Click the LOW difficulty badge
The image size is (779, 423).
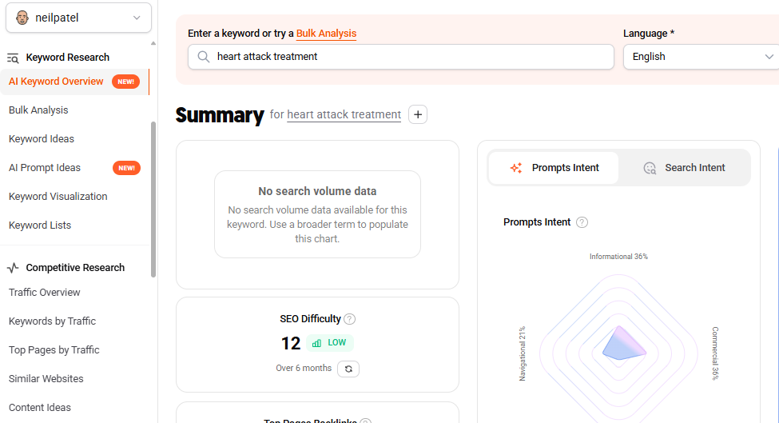point(329,343)
